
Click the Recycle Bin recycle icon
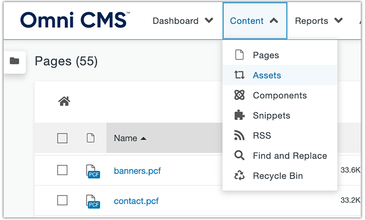pos(239,176)
